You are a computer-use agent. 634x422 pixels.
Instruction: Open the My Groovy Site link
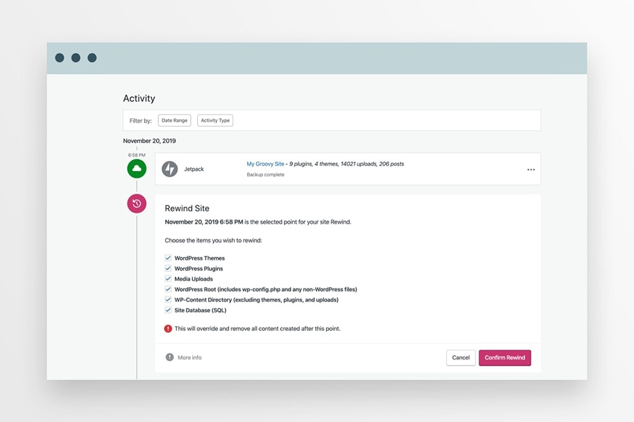point(265,163)
